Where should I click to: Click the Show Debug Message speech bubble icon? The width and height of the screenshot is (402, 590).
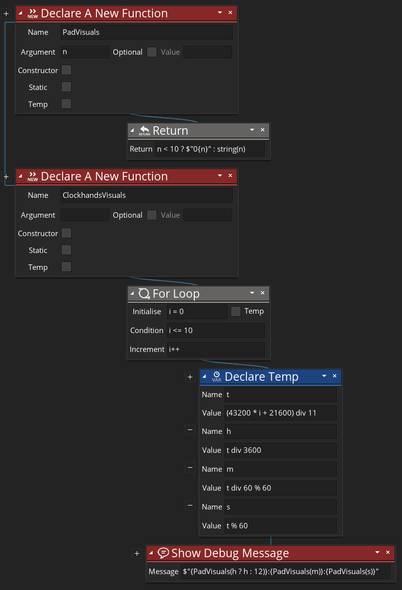(x=163, y=553)
